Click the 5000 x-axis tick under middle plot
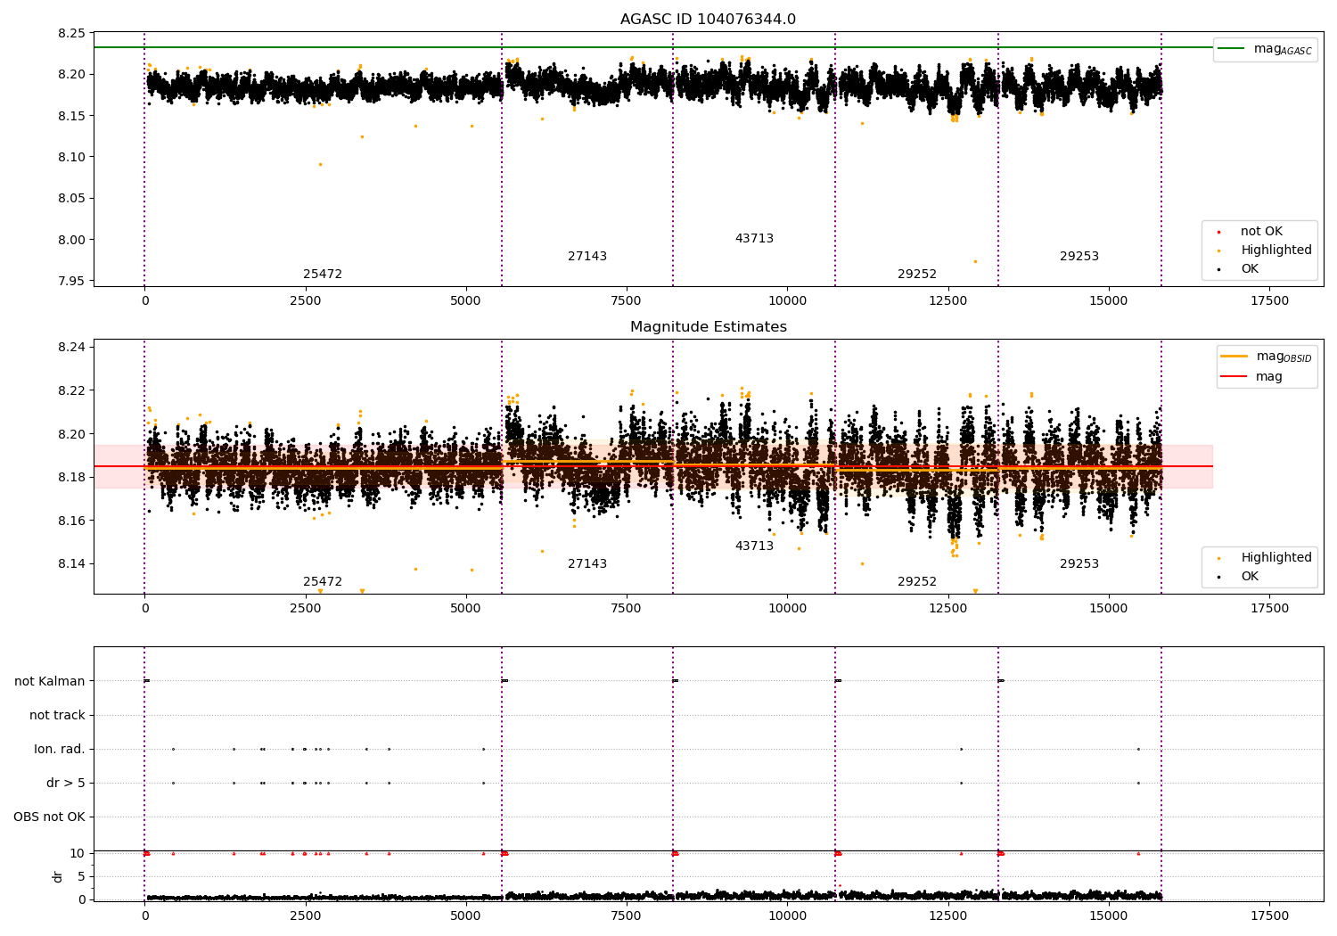 [x=466, y=609]
